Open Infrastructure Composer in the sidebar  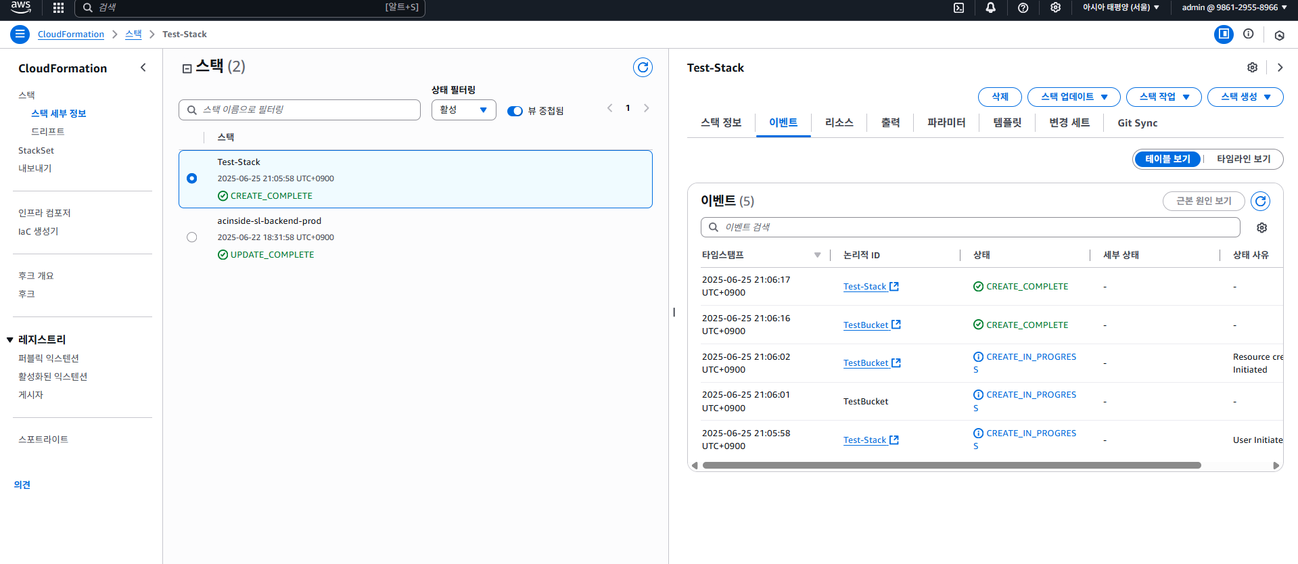coord(45,213)
